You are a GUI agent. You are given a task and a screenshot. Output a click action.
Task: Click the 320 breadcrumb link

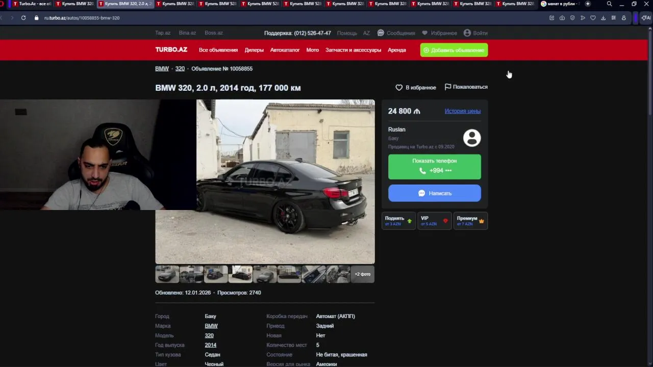point(180,68)
